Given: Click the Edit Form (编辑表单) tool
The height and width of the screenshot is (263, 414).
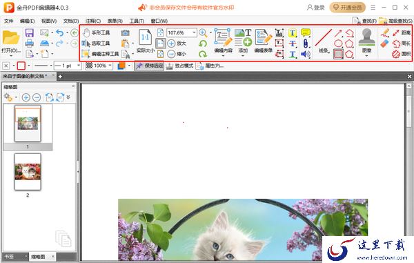Looking at the screenshot, I should (264, 41).
